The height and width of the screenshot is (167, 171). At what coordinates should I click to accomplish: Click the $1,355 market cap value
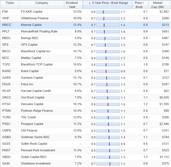pyautogui.click(x=164, y=104)
